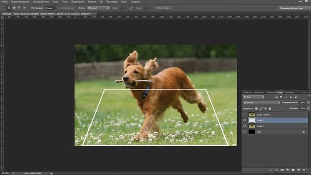Add a layer mask with mask icon
Viewport: 311px width, 175px height.
tap(282, 170)
